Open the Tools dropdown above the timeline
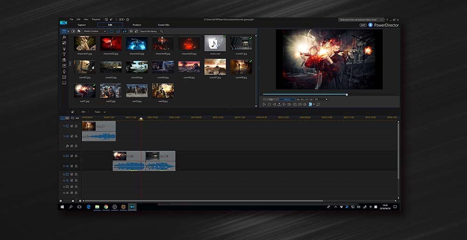 click(100, 112)
